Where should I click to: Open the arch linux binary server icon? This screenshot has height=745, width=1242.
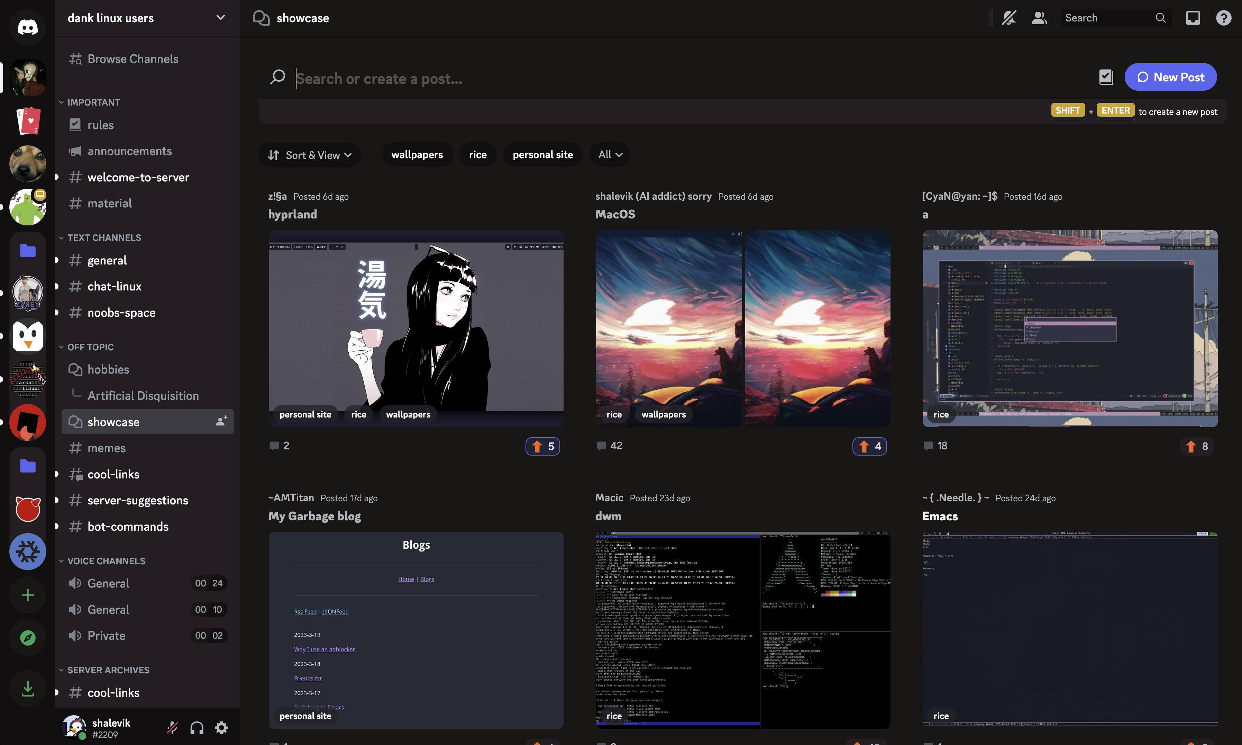coord(28,379)
